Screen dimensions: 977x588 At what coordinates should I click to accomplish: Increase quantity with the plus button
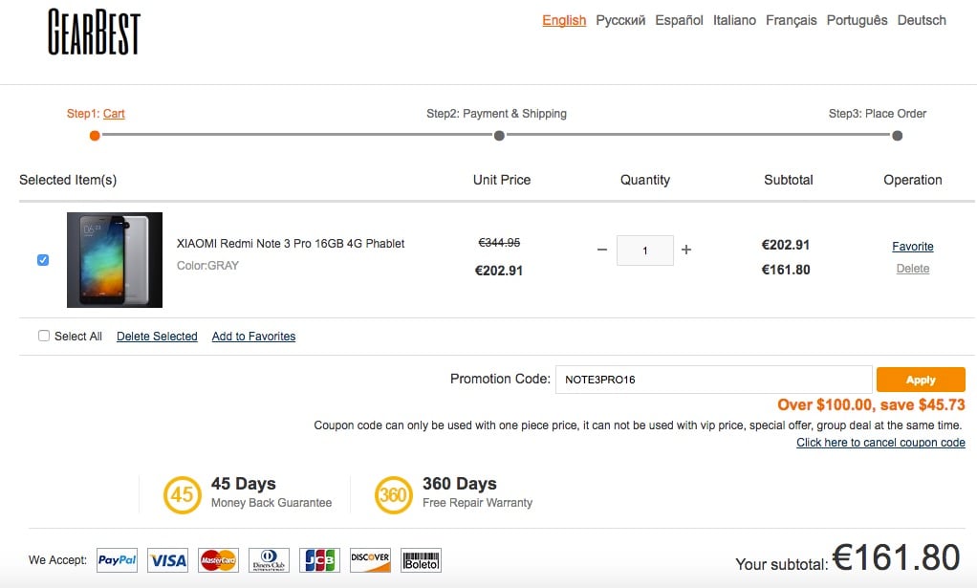tap(686, 250)
